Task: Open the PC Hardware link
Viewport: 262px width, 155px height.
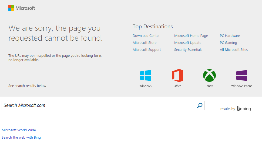Action: 230,36
